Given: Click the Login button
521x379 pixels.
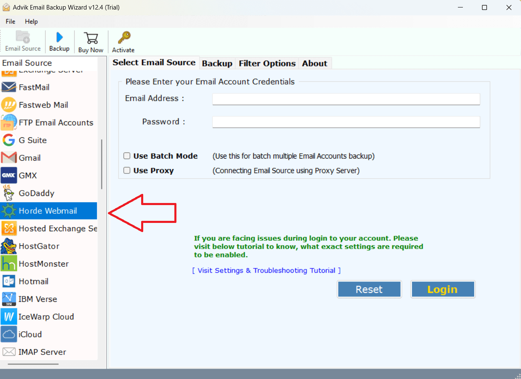Looking at the screenshot, I should click(x=443, y=289).
